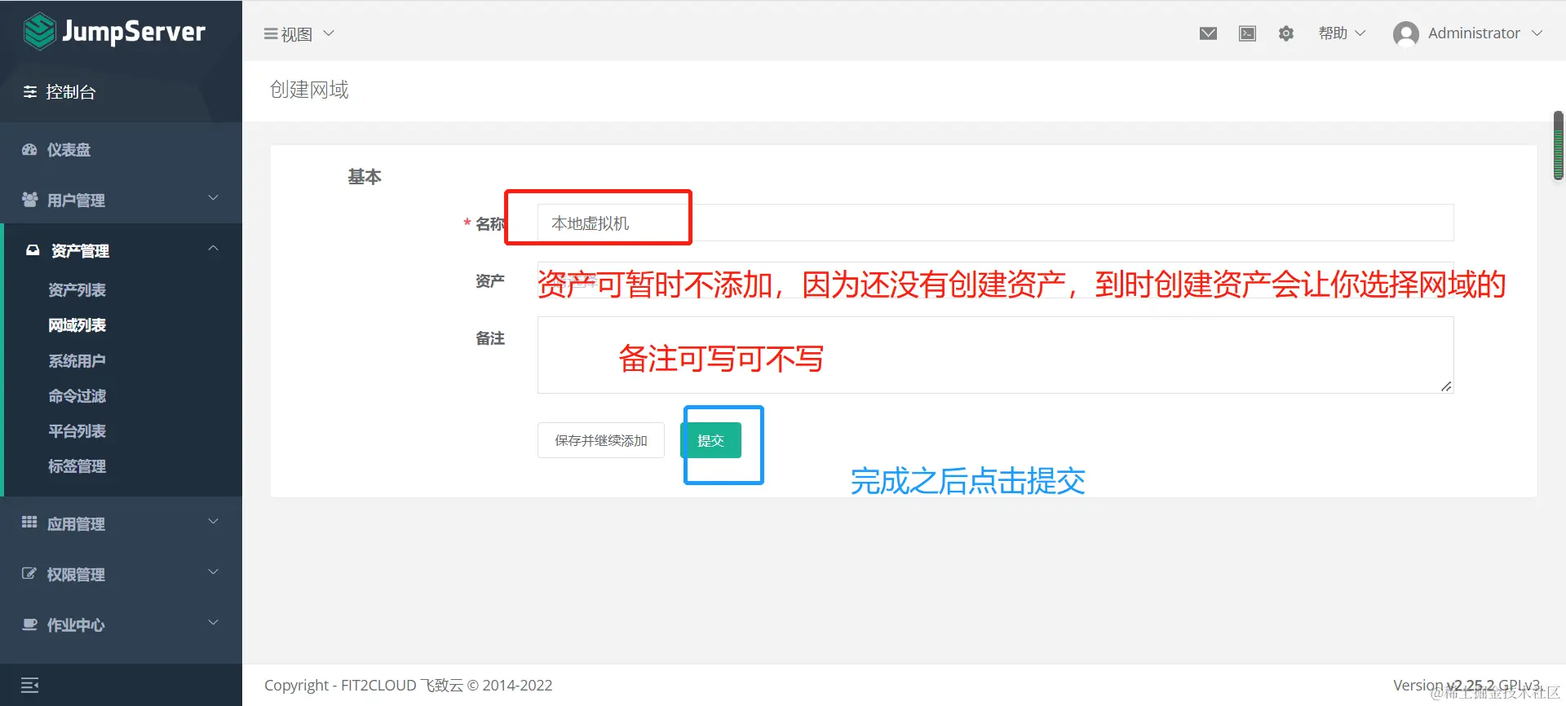
Task: Expand the 权限管理 menu chevron
Action: tap(213, 572)
